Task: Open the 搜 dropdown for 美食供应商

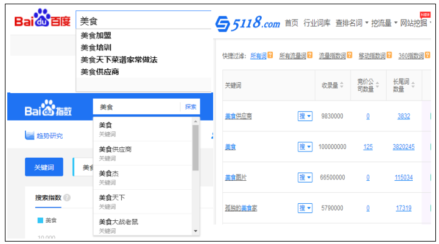Action: (x=305, y=116)
